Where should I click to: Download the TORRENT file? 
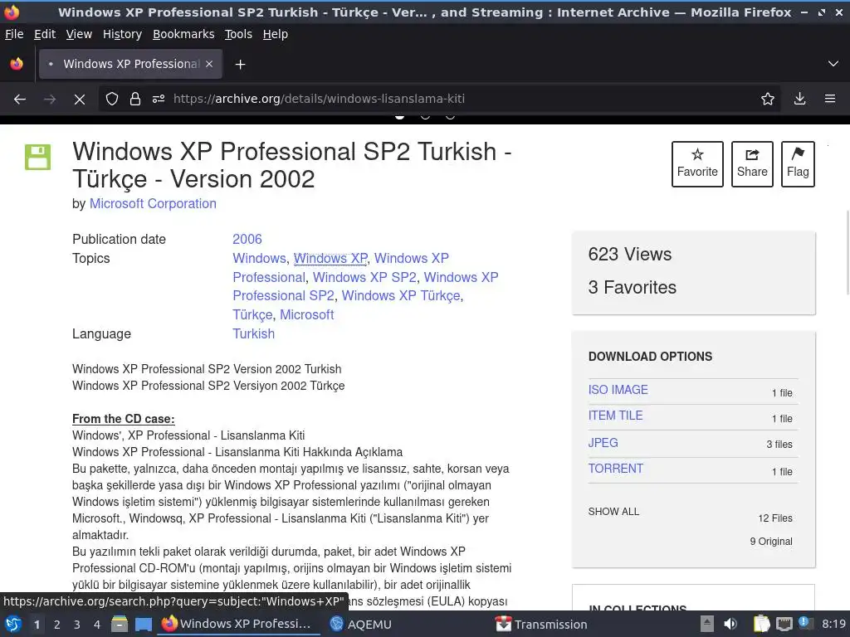(x=616, y=469)
